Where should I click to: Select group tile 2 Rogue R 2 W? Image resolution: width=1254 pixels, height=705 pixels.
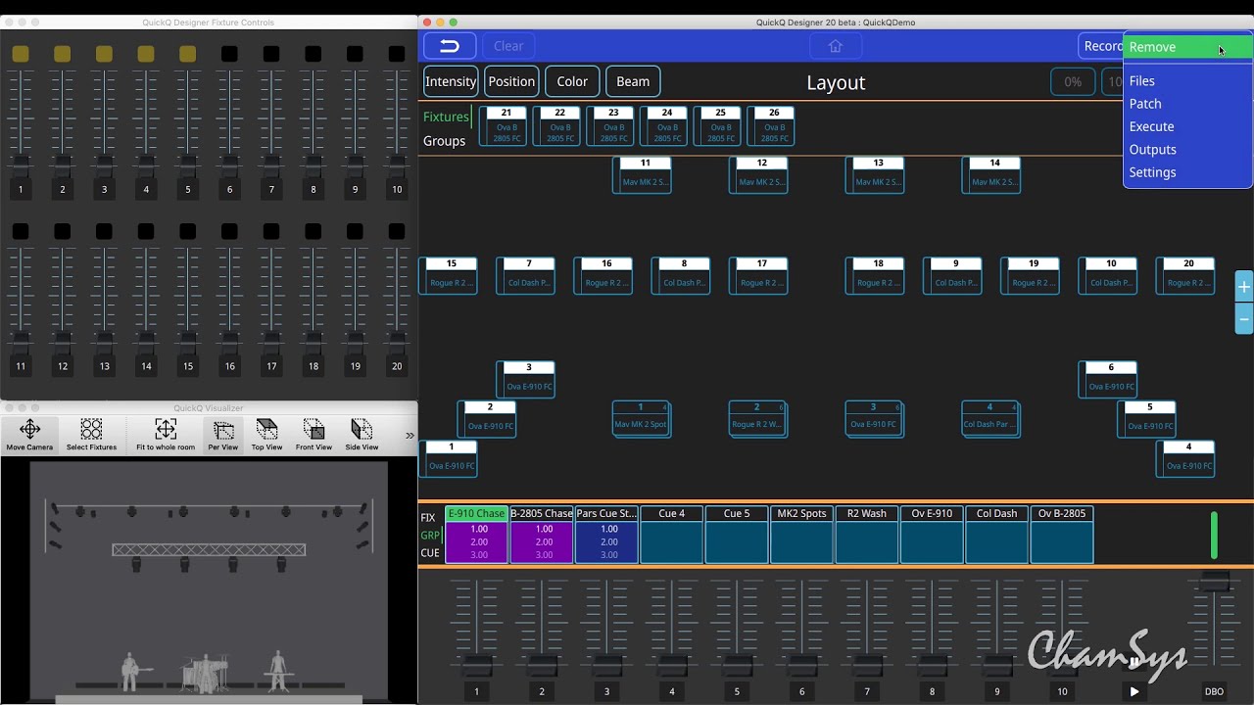[757, 418]
